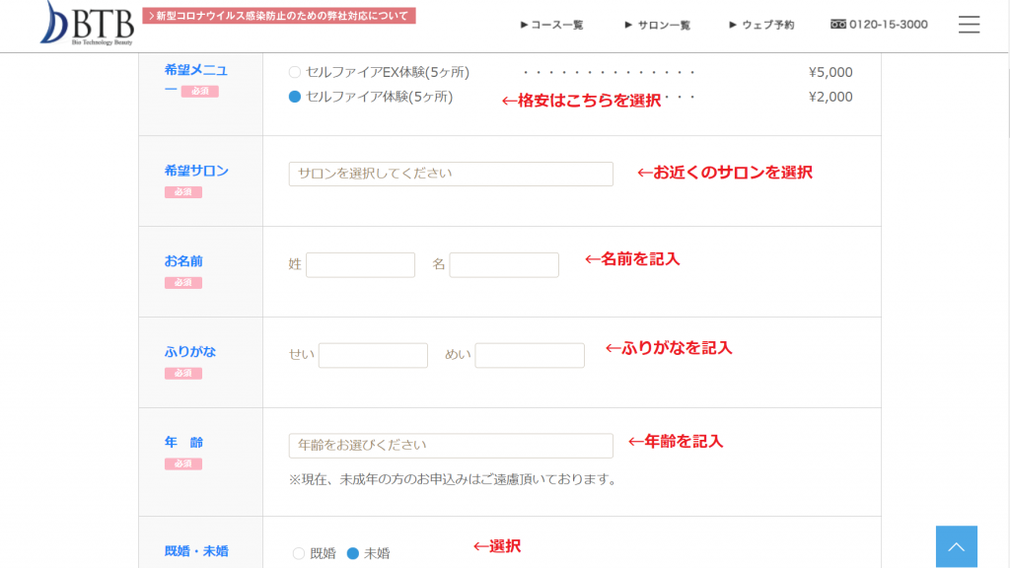Screen dimensions: 1010x568
Task: Click the scroll-to-top arrow button
Action: [956, 546]
